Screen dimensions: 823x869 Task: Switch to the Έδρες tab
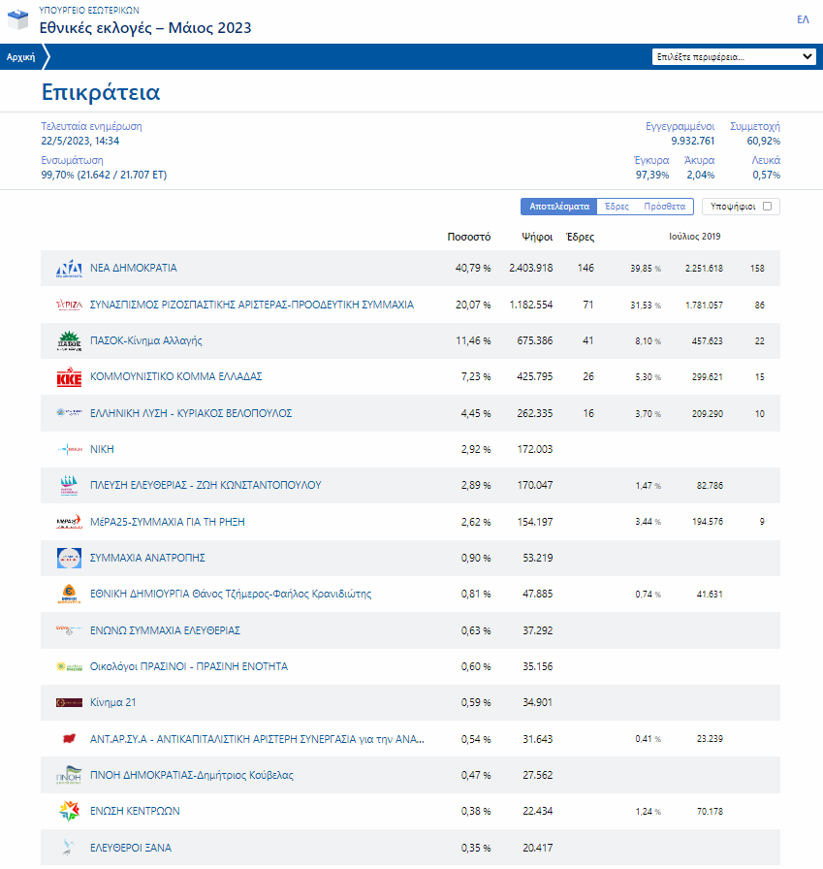click(617, 207)
